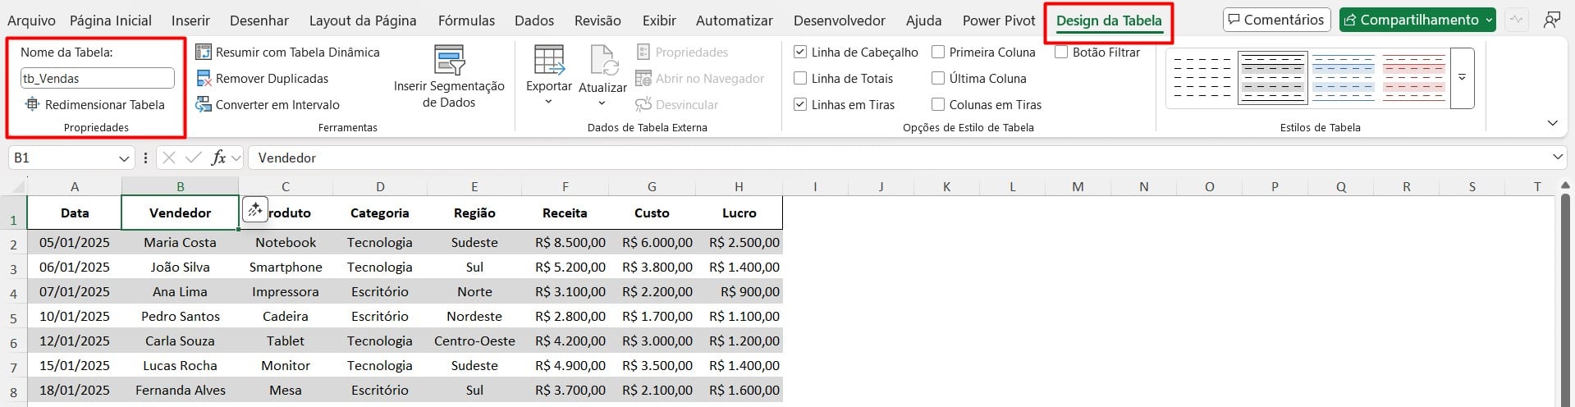This screenshot has width=1575, height=407.
Task: Click the Remover Duplicadas icon
Action: pyautogui.click(x=204, y=79)
